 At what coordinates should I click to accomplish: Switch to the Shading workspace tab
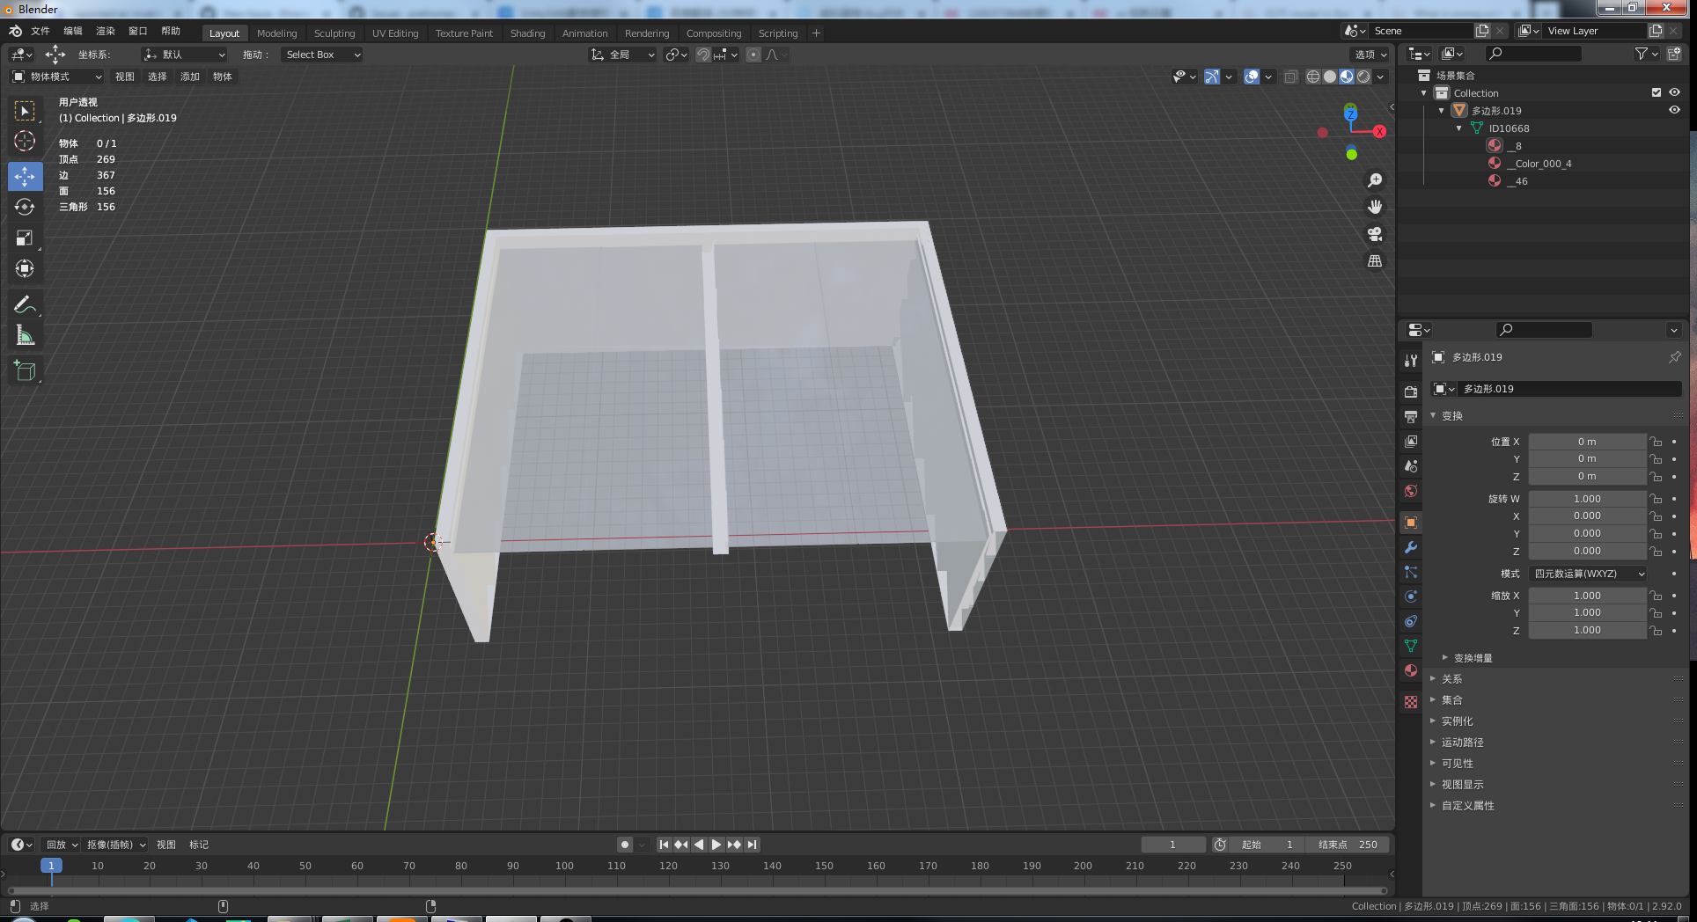point(527,33)
